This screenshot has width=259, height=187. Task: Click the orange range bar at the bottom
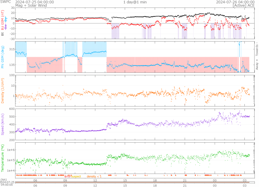(132, 182)
